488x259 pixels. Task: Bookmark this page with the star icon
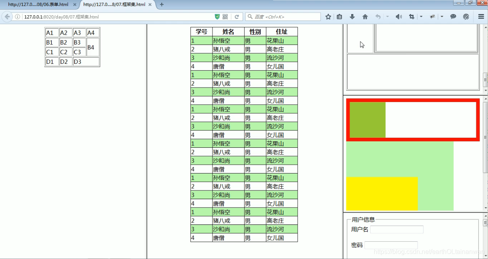pyautogui.click(x=328, y=16)
